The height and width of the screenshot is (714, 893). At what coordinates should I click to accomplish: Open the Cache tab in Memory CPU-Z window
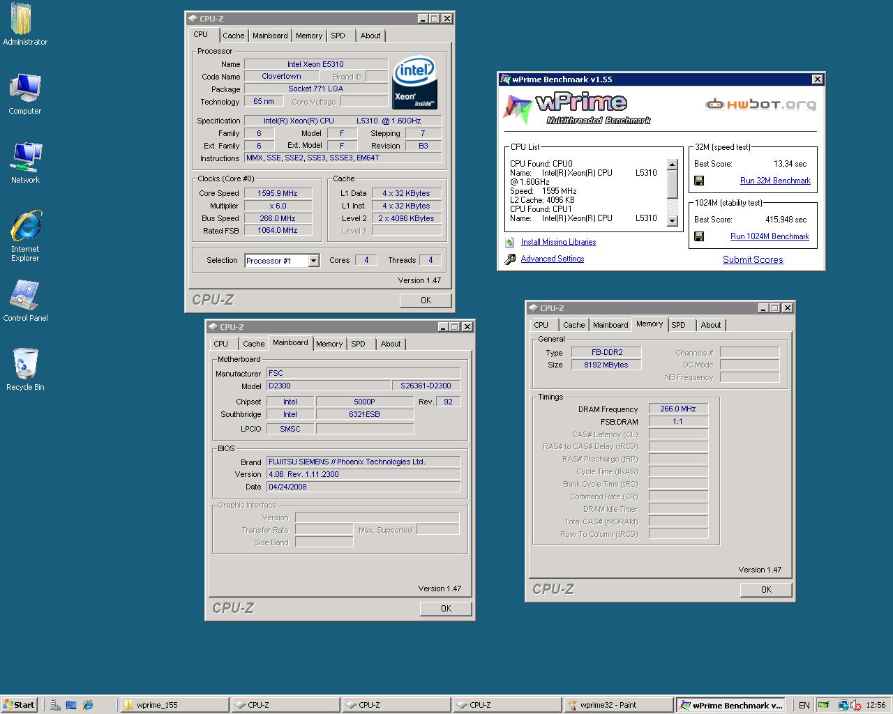573,325
